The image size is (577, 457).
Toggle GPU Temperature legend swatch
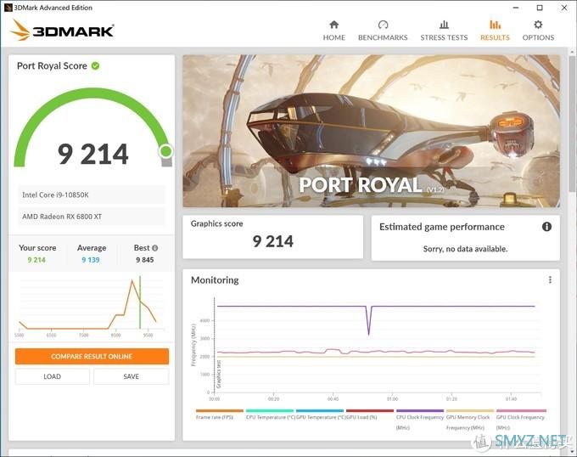point(320,410)
